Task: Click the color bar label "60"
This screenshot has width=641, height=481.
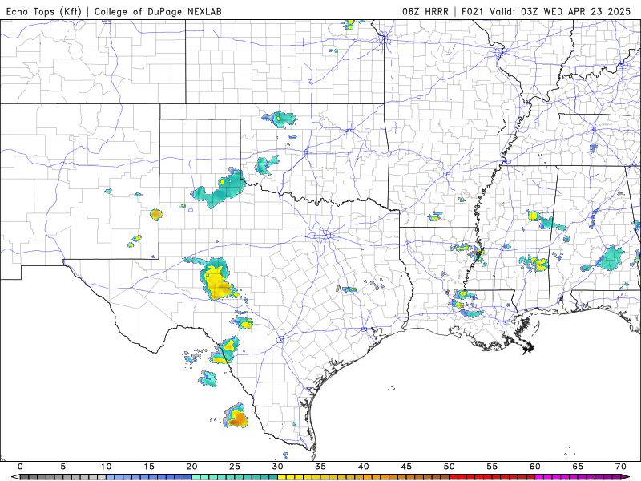Action: tap(535, 467)
